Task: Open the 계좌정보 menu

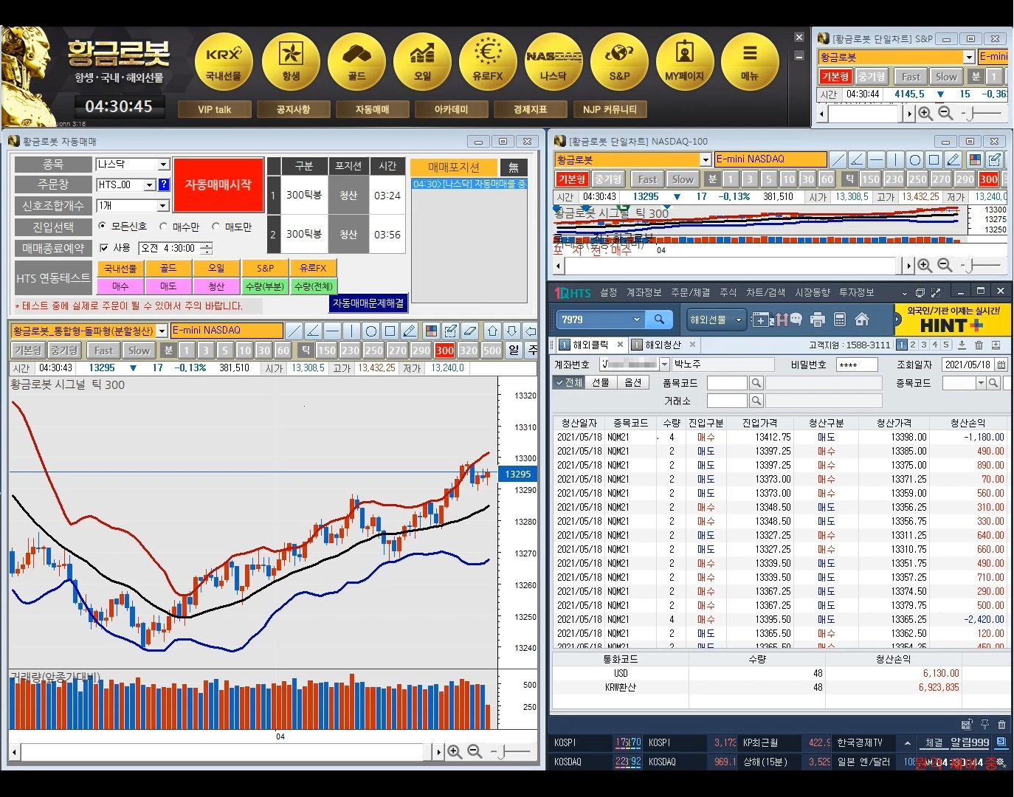Action: tap(644, 292)
